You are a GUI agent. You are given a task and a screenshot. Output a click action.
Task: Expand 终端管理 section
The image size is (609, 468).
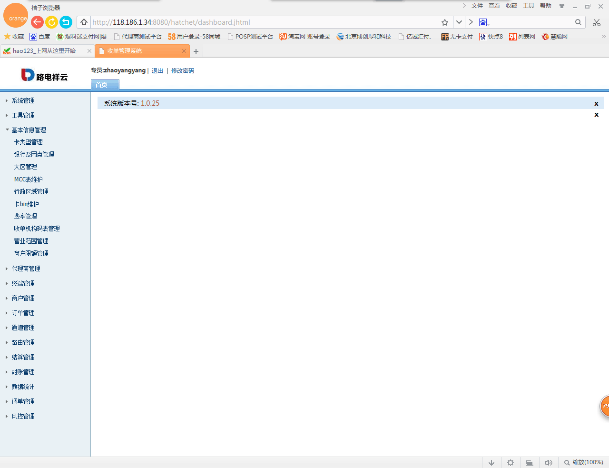click(23, 283)
